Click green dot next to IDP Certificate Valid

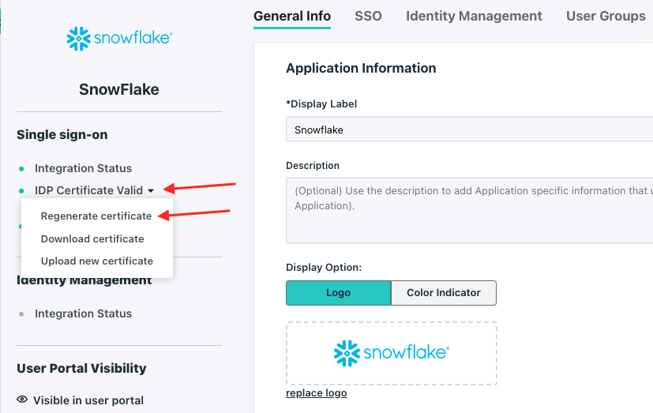click(x=21, y=190)
